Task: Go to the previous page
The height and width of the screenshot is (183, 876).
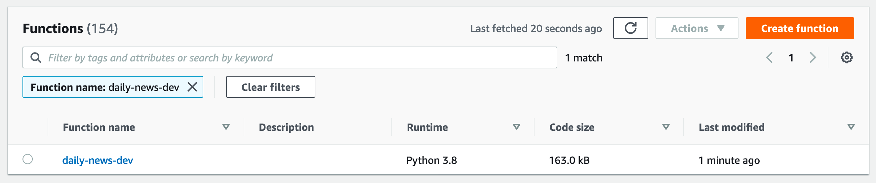Action: (770, 58)
